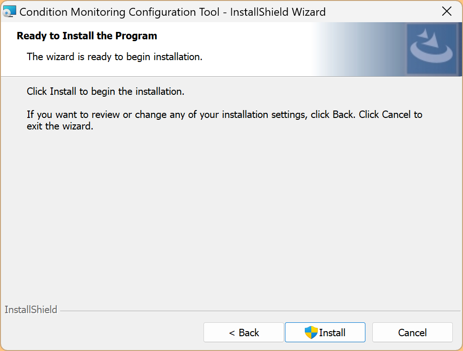The width and height of the screenshot is (463, 351).
Task: Click the window title bar text
Action: point(173,12)
